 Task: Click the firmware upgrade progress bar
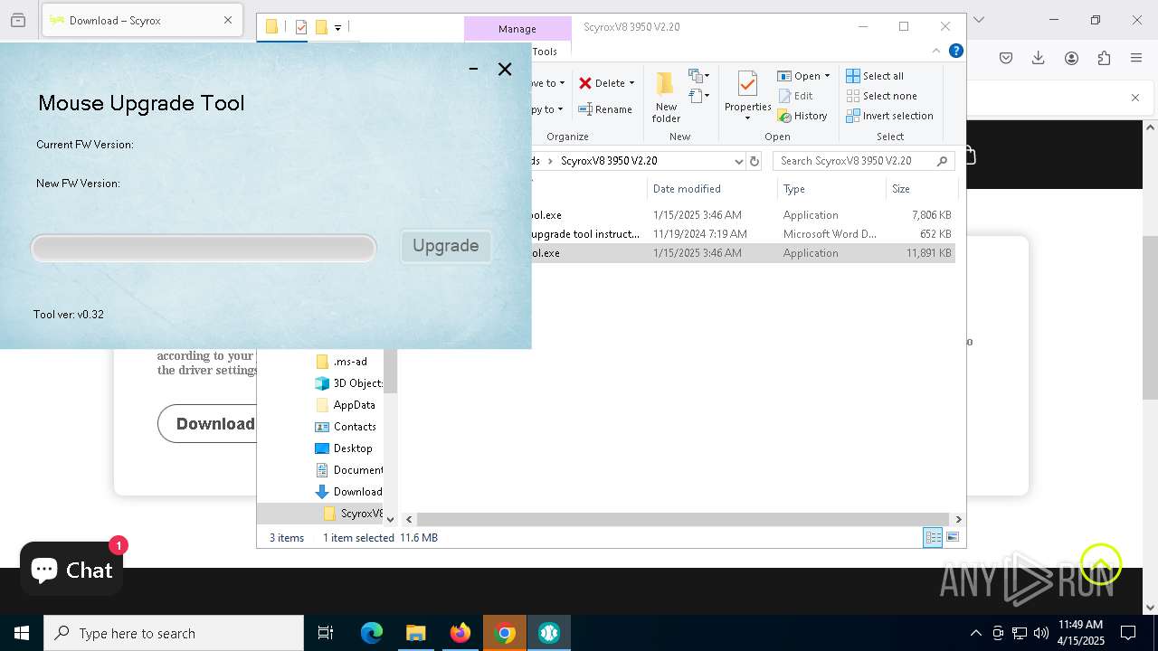(204, 248)
